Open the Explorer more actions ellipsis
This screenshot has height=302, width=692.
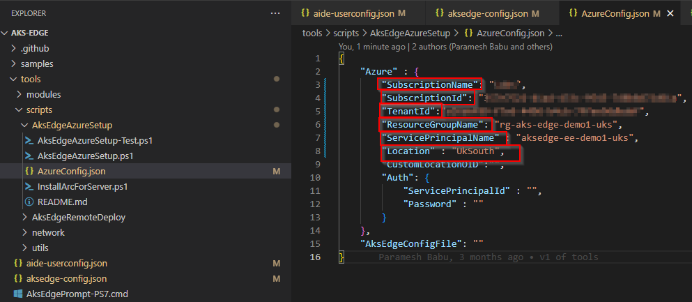(275, 14)
